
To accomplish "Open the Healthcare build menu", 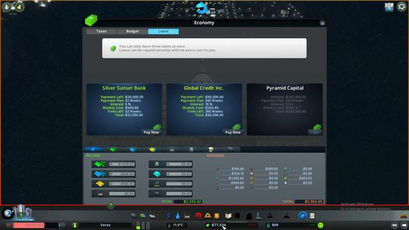I will coord(198,216).
